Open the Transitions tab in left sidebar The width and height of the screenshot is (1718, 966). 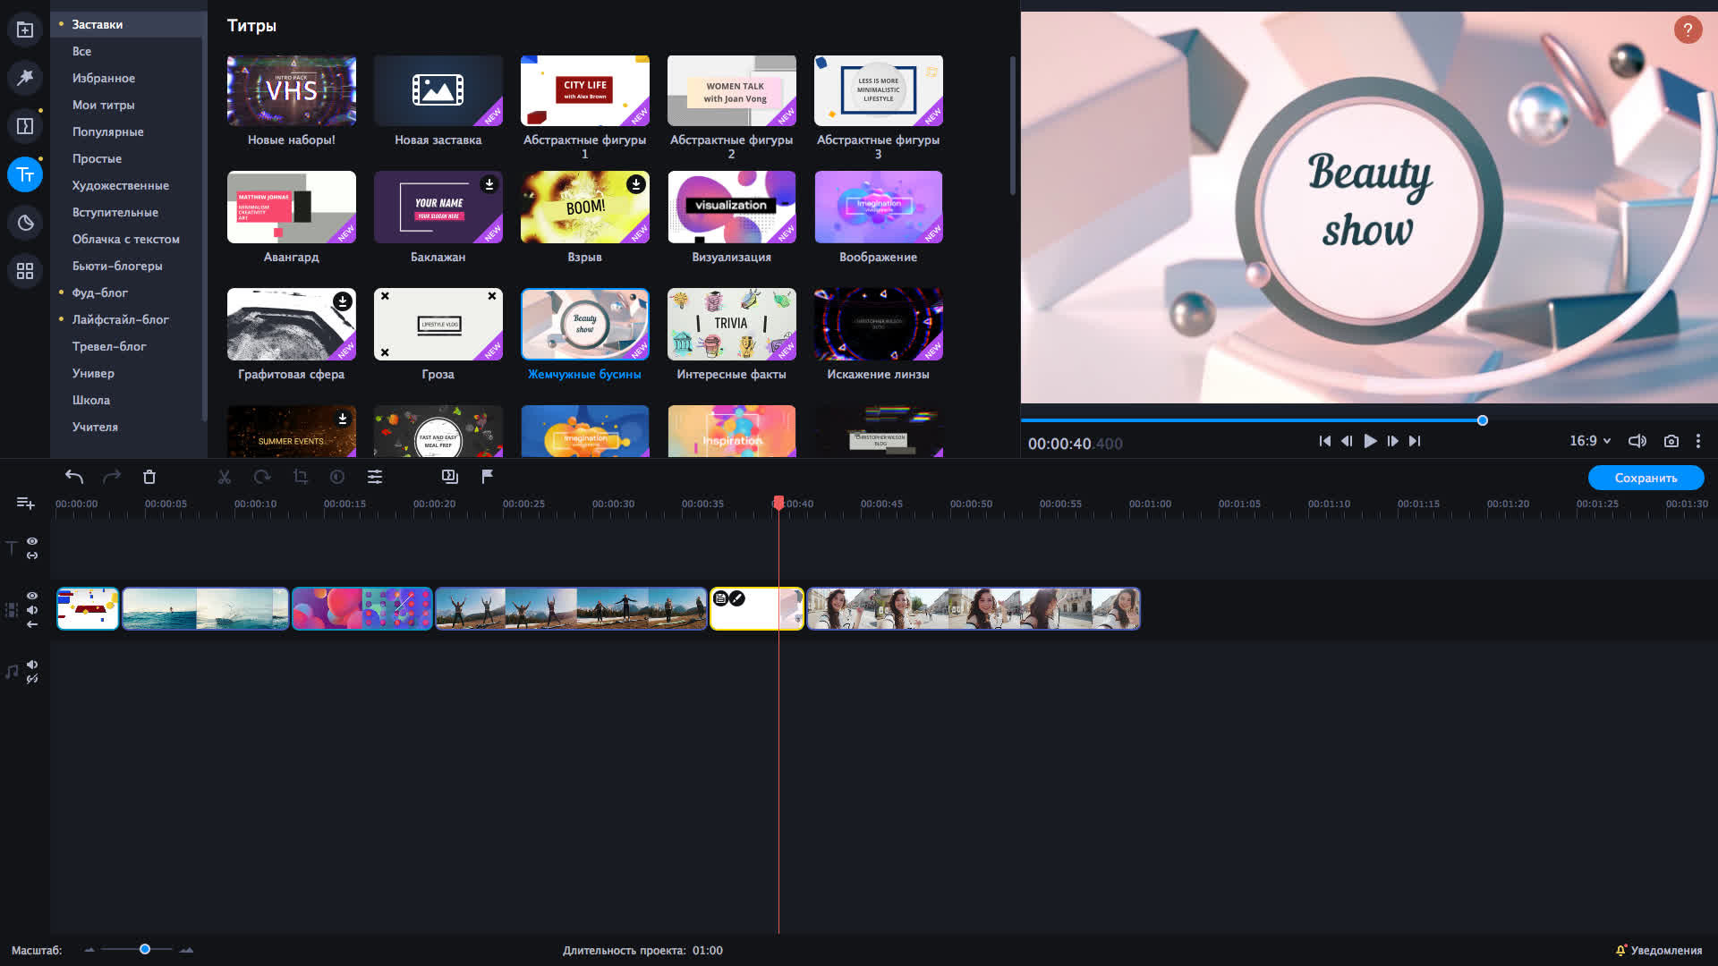(25, 126)
